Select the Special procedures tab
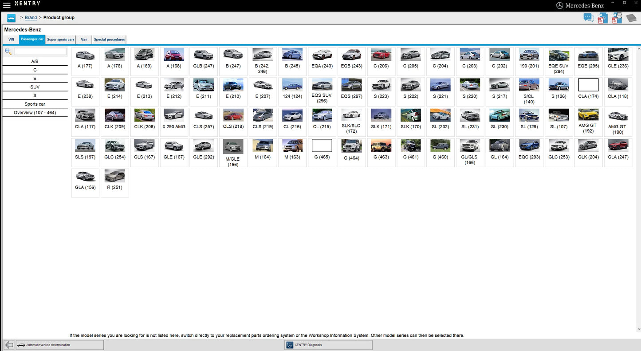This screenshot has width=641, height=351. click(x=109, y=39)
